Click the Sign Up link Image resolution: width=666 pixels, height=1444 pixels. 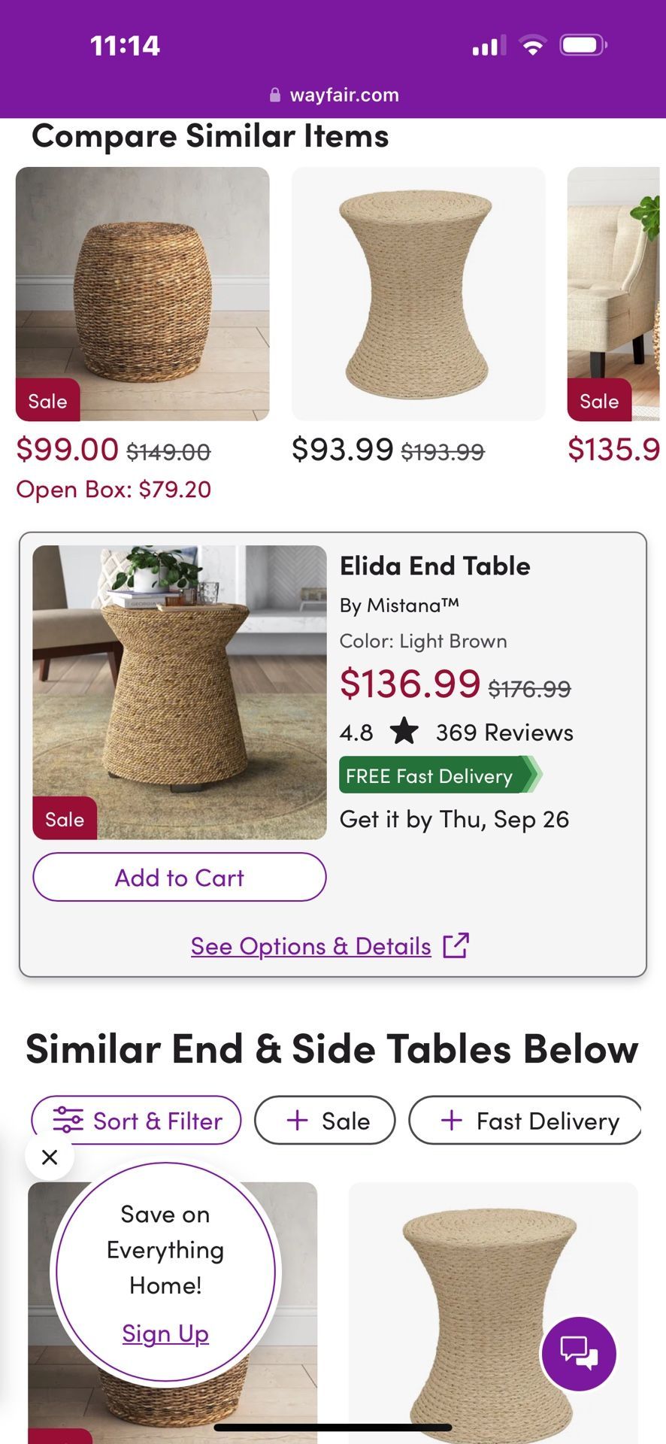tap(165, 1333)
